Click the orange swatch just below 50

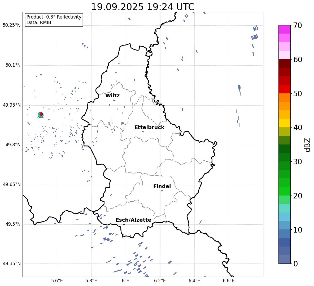pos(284,98)
